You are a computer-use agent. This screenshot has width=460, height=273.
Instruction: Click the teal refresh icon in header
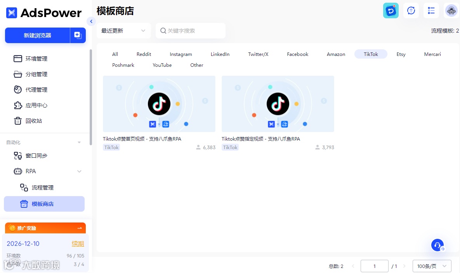coord(391,11)
